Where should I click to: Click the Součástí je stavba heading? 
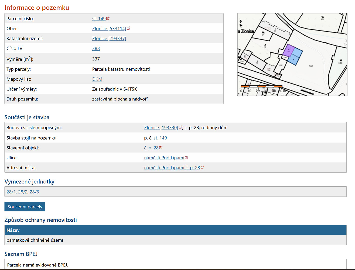(x=27, y=117)
